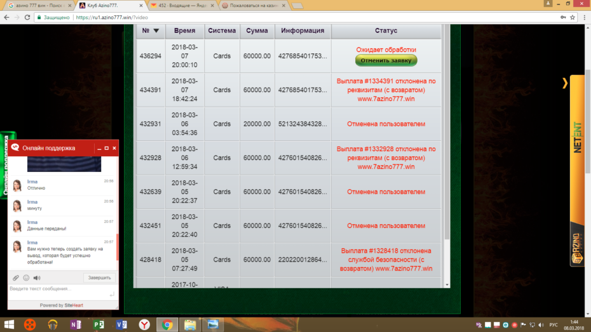Click page scrollbar up arrow
Viewport: 591px width, 332px height.
coord(588,27)
